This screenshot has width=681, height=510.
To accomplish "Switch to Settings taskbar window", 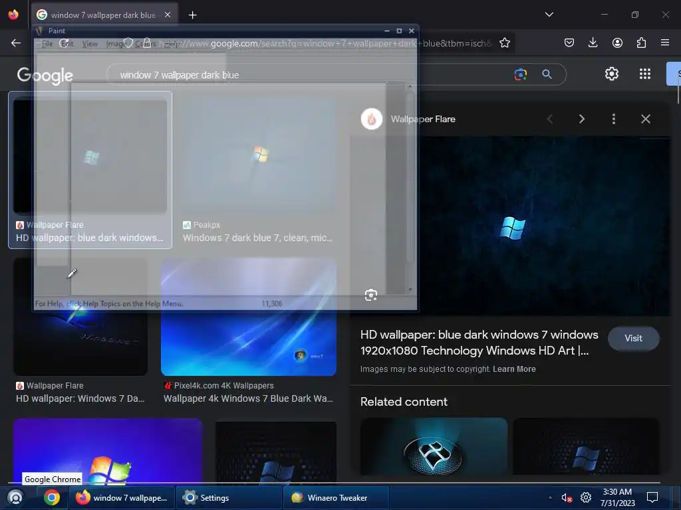I will pyautogui.click(x=229, y=498).
